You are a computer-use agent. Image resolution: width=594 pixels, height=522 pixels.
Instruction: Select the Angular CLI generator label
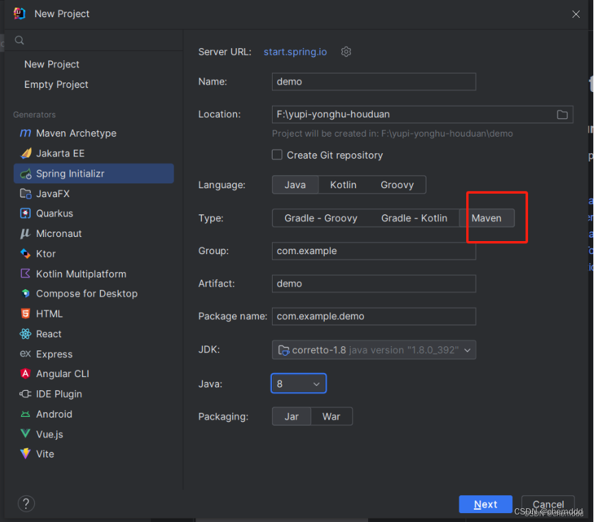pyautogui.click(x=62, y=374)
